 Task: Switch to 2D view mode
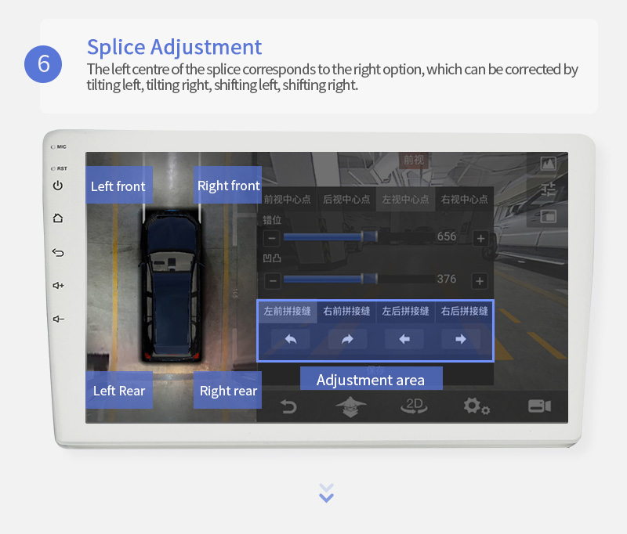(x=414, y=406)
